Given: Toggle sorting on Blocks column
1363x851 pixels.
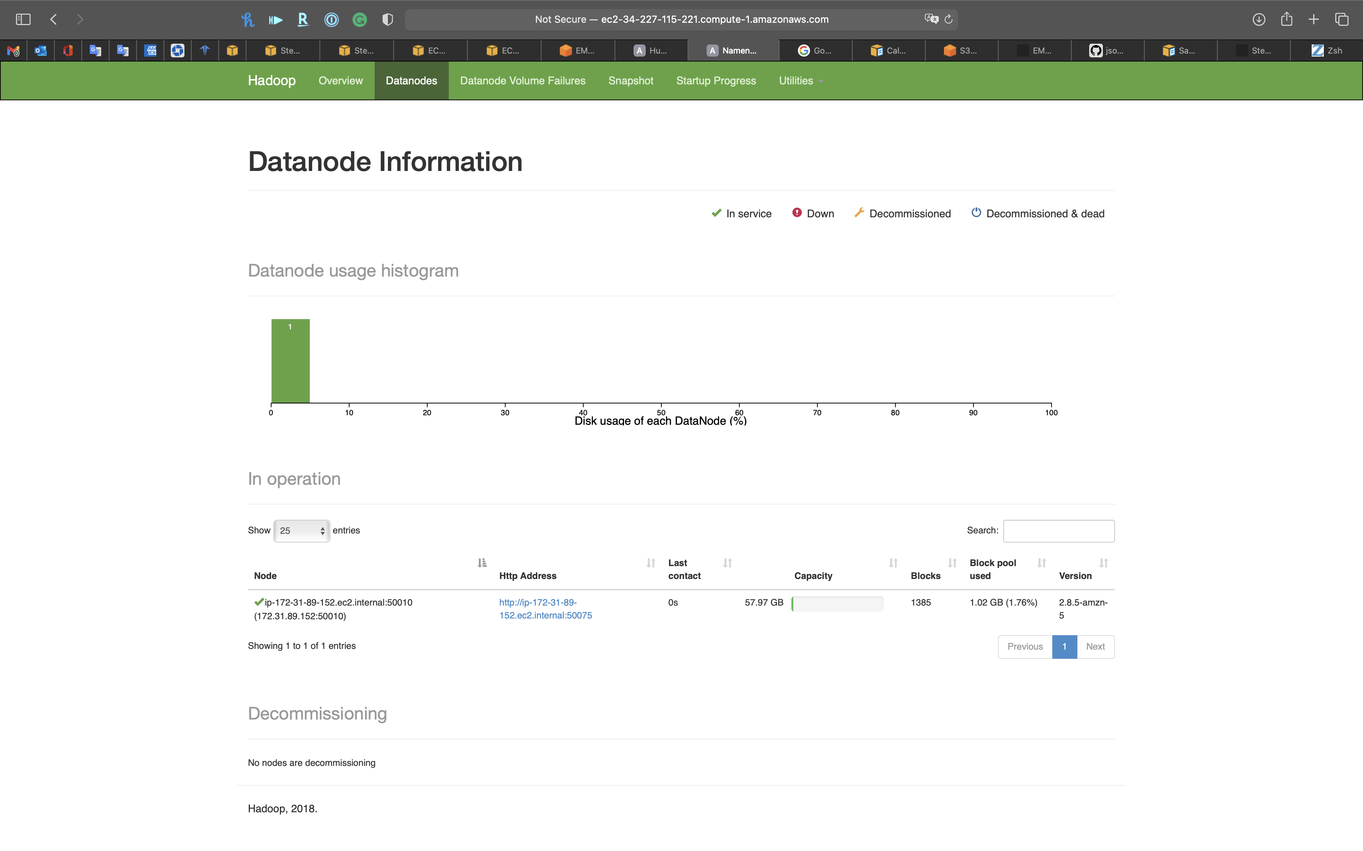Looking at the screenshot, I should tap(952, 563).
